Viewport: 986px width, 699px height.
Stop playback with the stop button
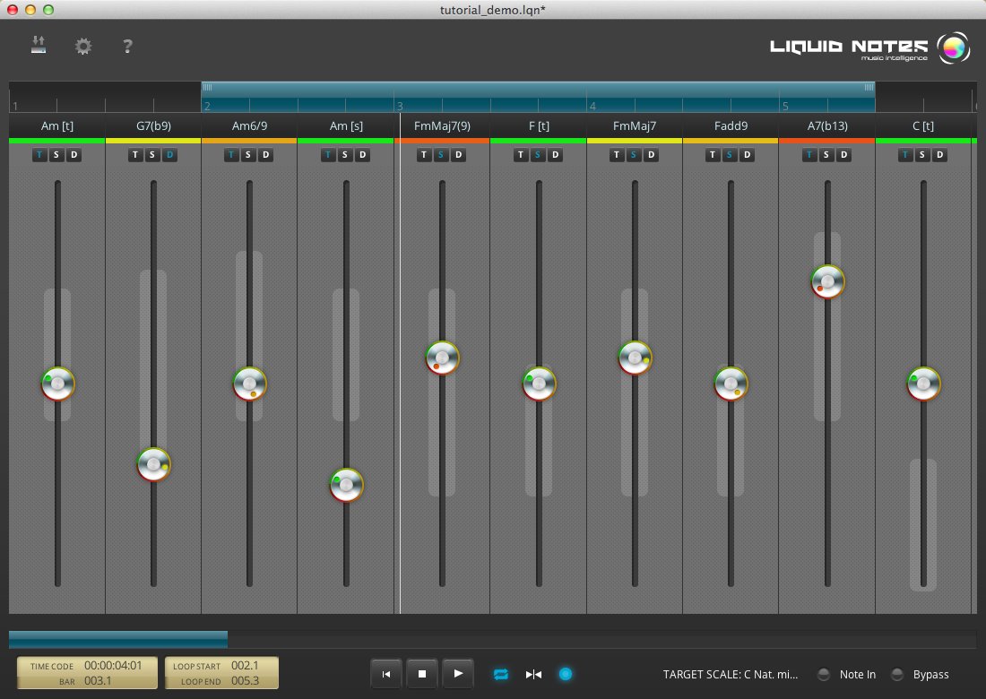click(x=422, y=674)
